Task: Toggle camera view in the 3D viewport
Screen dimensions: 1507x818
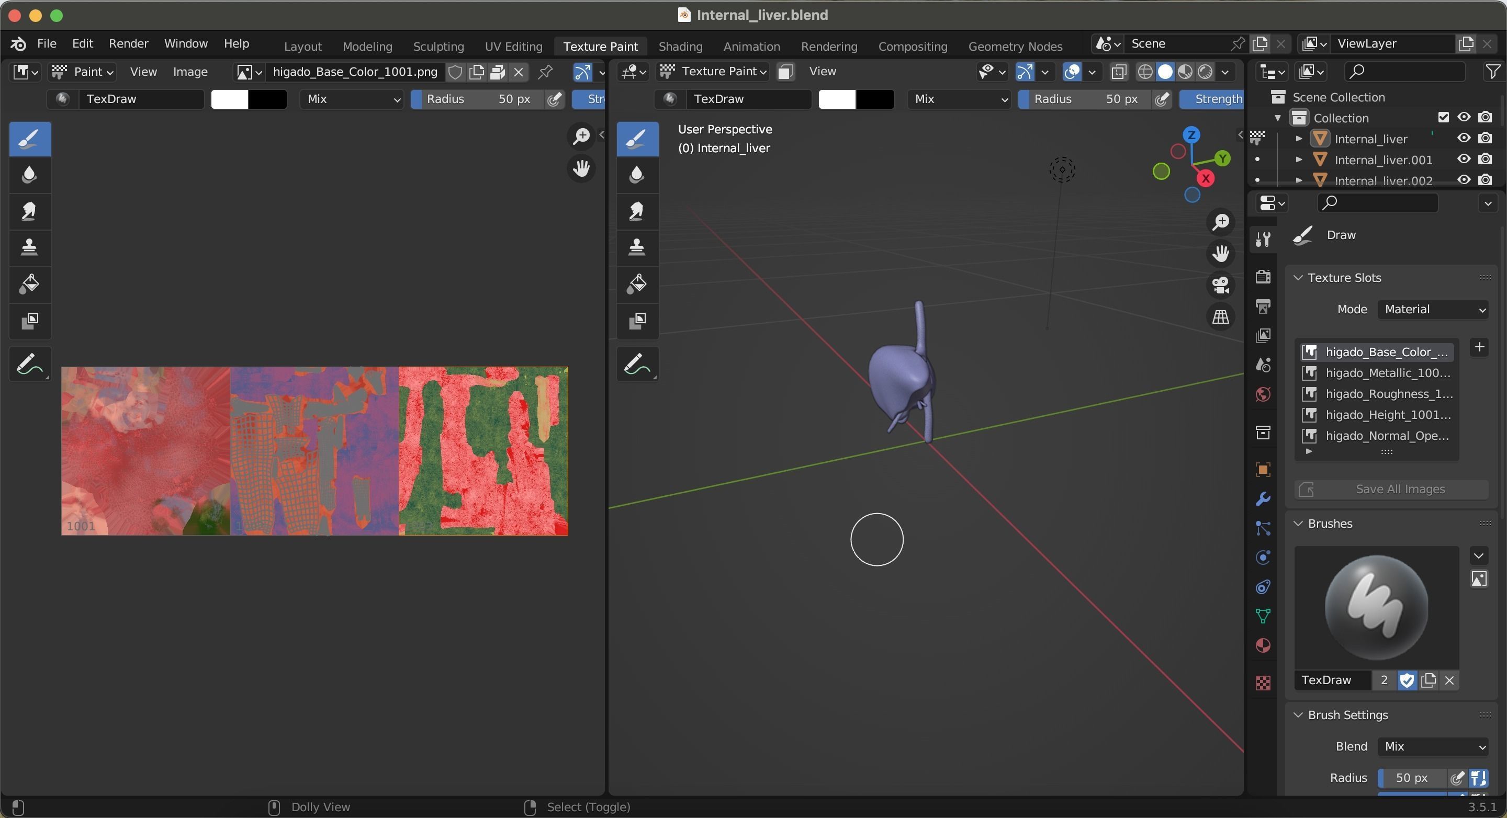Action: coord(1221,286)
